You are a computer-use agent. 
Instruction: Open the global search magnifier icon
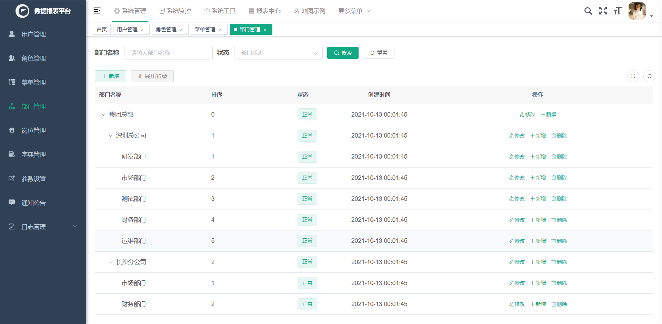pyautogui.click(x=588, y=11)
